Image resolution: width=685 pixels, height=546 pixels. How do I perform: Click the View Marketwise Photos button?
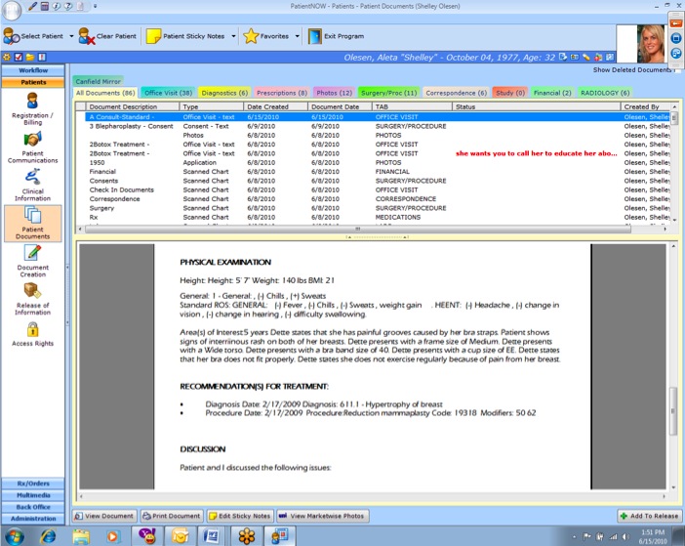[x=322, y=516]
